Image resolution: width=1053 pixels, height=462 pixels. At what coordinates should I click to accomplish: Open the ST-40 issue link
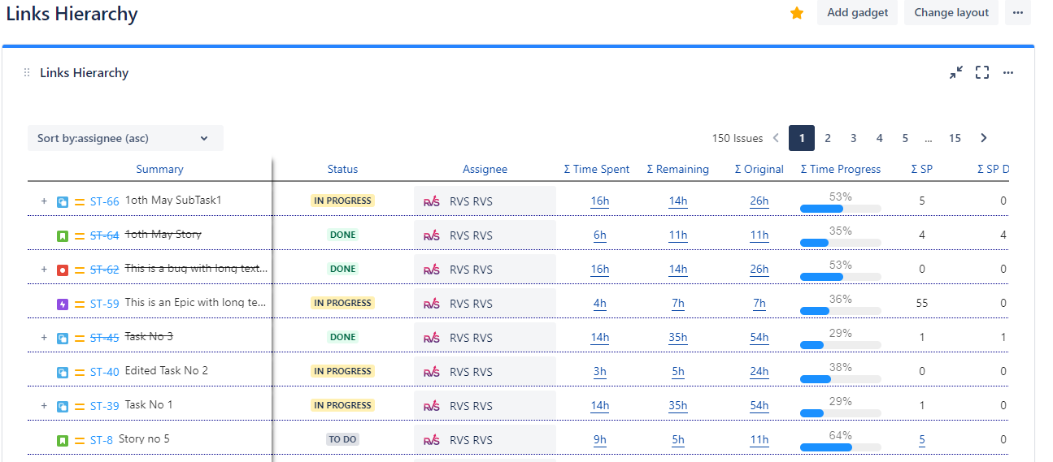(105, 372)
